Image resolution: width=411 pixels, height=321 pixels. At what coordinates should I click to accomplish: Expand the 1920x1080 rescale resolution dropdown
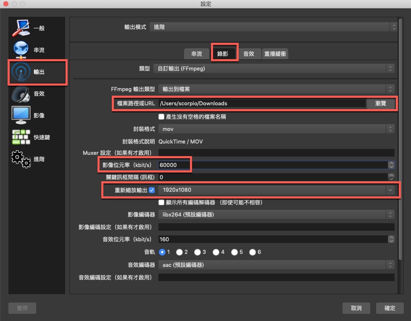tap(276, 190)
